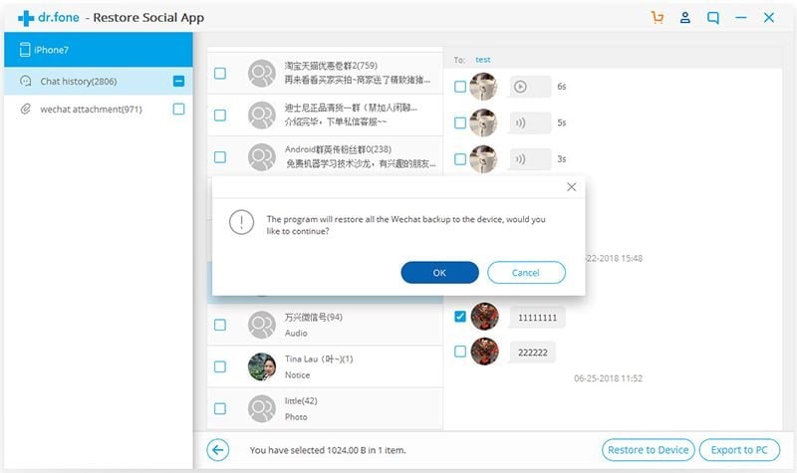Check the 5s audio message checkbox
Screen dimensions: 797x473
(460, 122)
